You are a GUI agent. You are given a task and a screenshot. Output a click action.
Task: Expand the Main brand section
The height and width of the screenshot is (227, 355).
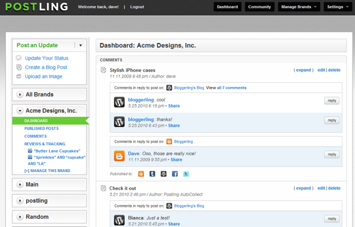coord(20,184)
